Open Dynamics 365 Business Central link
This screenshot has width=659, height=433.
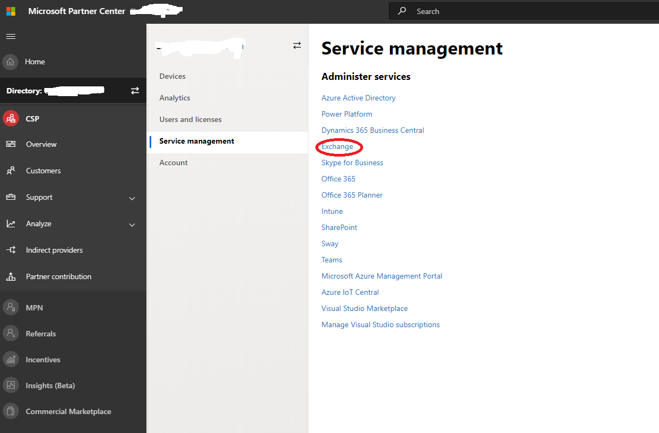point(373,130)
